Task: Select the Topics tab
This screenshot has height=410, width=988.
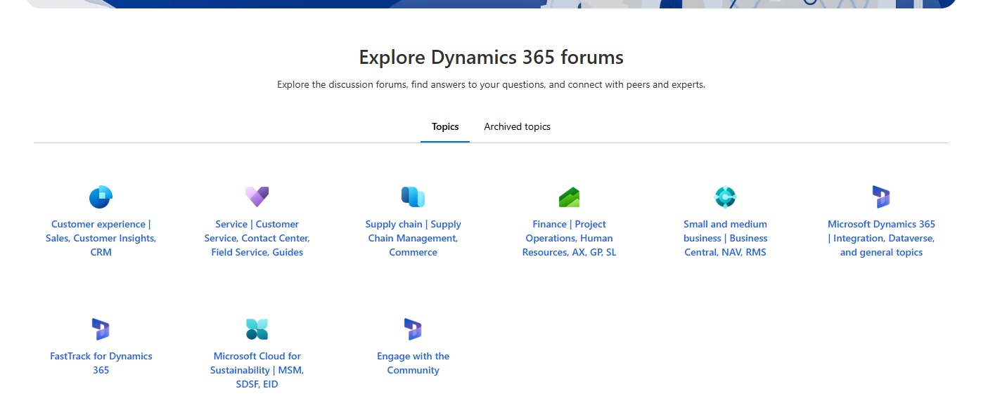Action: (x=445, y=126)
